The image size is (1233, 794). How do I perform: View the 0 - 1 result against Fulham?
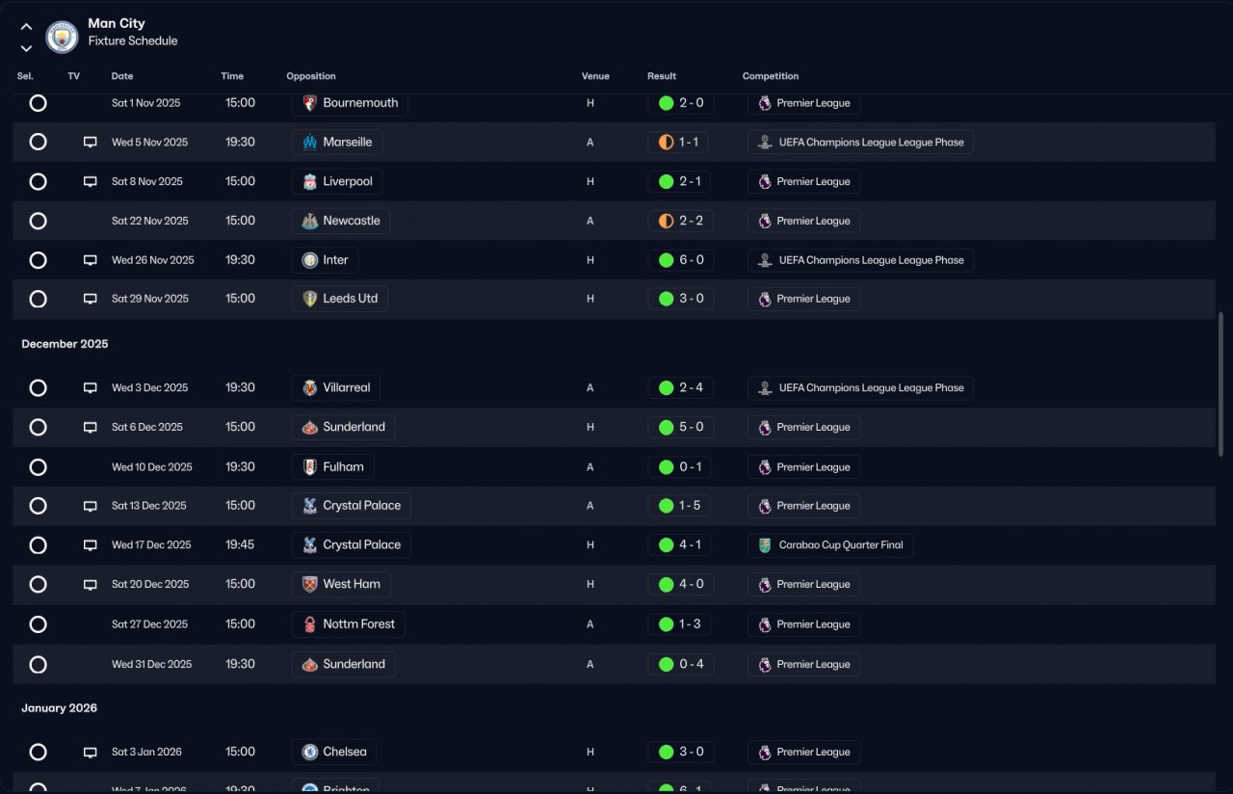click(681, 467)
